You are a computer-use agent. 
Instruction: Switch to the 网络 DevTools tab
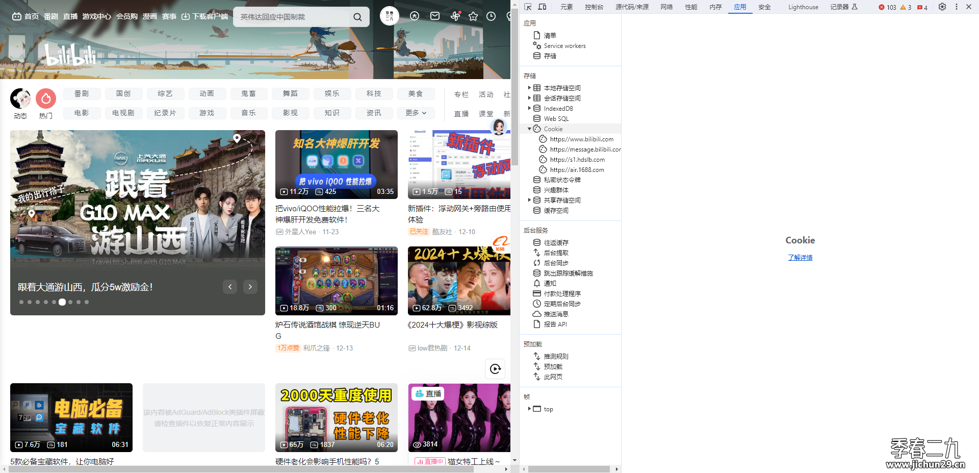coord(666,7)
